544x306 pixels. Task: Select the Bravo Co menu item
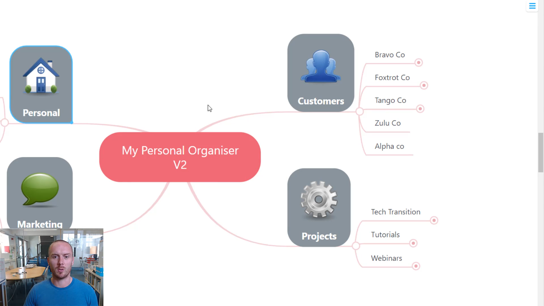click(390, 55)
